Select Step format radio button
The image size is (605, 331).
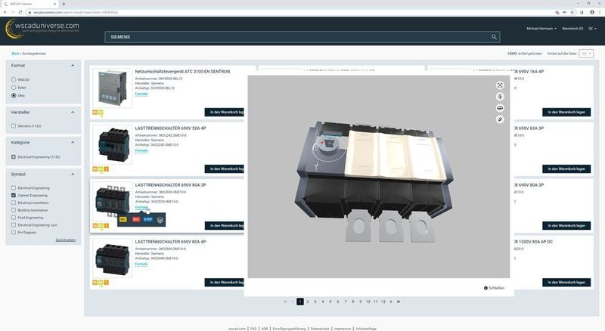tap(14, 95)
